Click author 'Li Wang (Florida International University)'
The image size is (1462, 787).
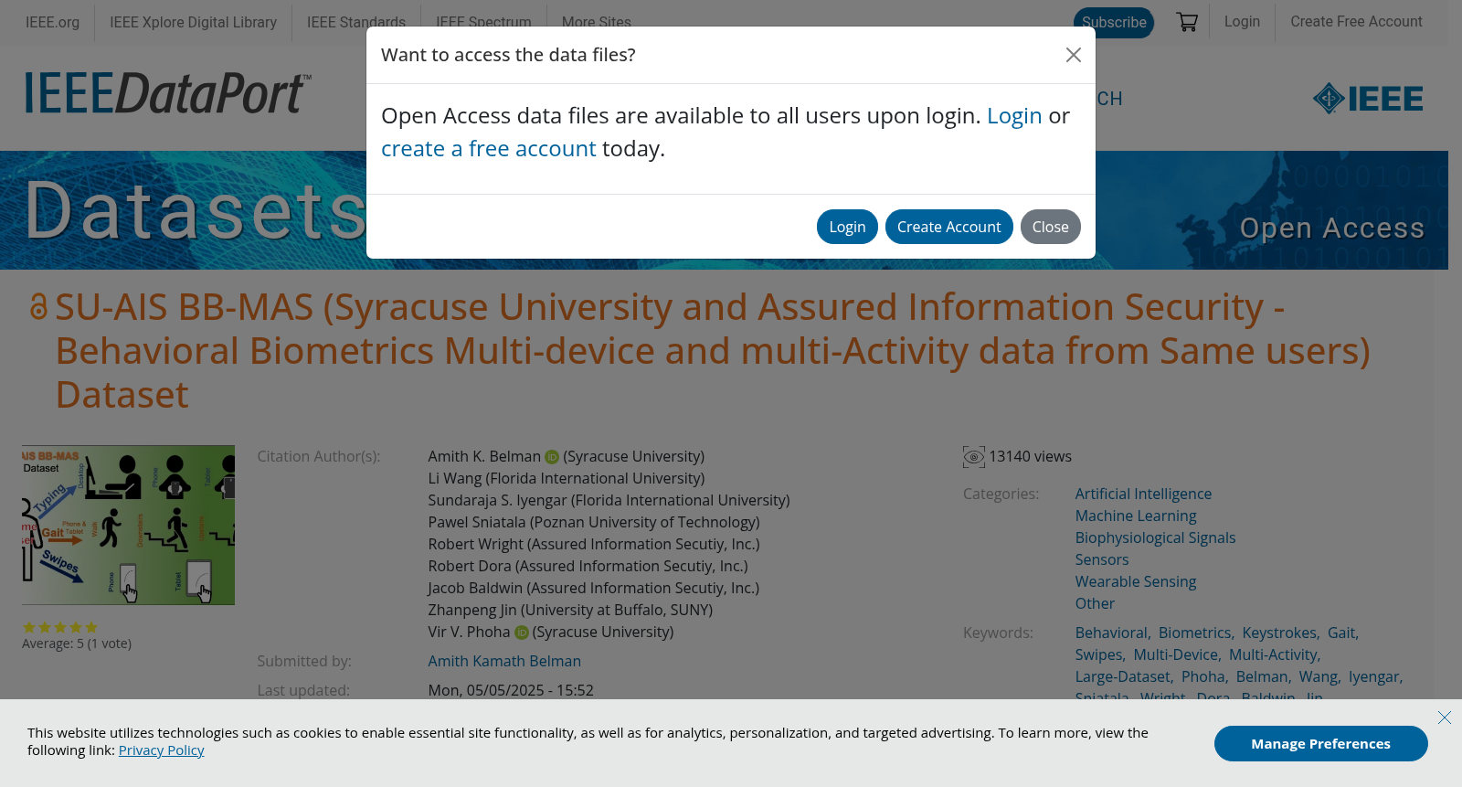567,478
